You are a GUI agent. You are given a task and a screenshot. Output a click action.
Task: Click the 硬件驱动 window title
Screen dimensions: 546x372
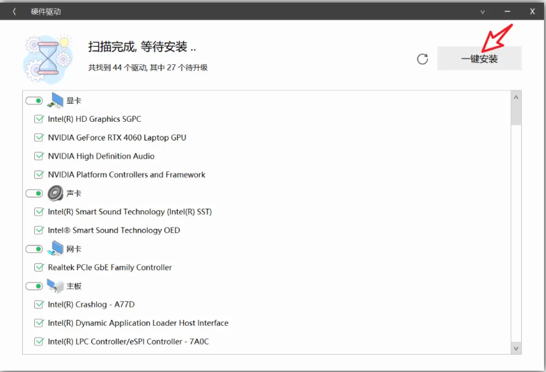coord(46,12)
